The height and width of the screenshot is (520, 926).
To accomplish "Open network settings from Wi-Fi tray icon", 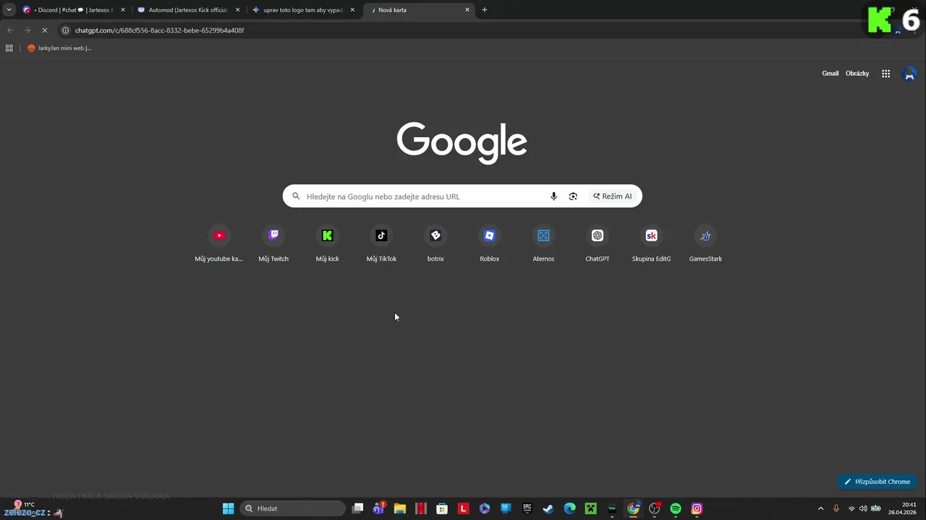I will pyautogui.click(x=851, y=508).
